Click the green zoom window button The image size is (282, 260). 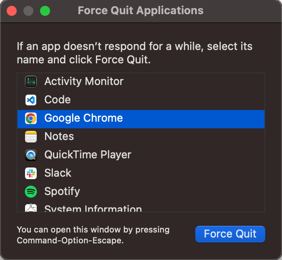click(x=45, y=11)
